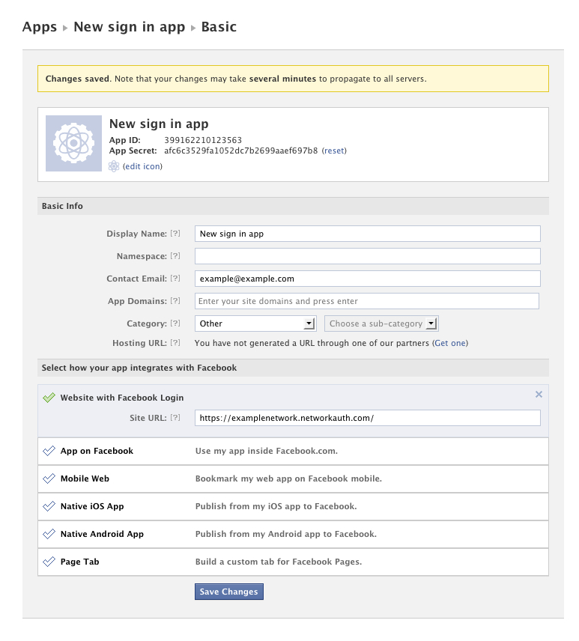
Task: Open the Contact Email help [?] tooltip
Action: 175,279
